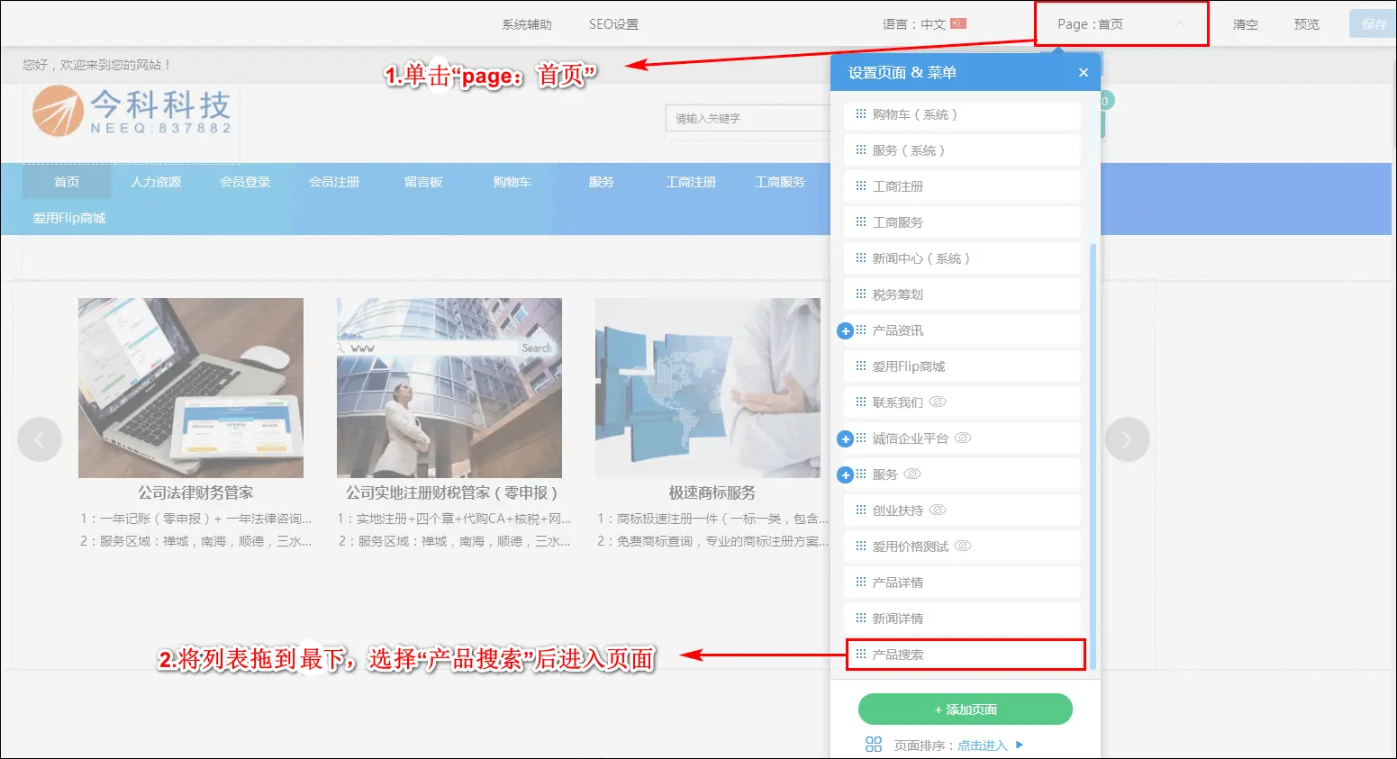
Task: Click the drag handle icon beside 工商注册
Action: point(860,185)
